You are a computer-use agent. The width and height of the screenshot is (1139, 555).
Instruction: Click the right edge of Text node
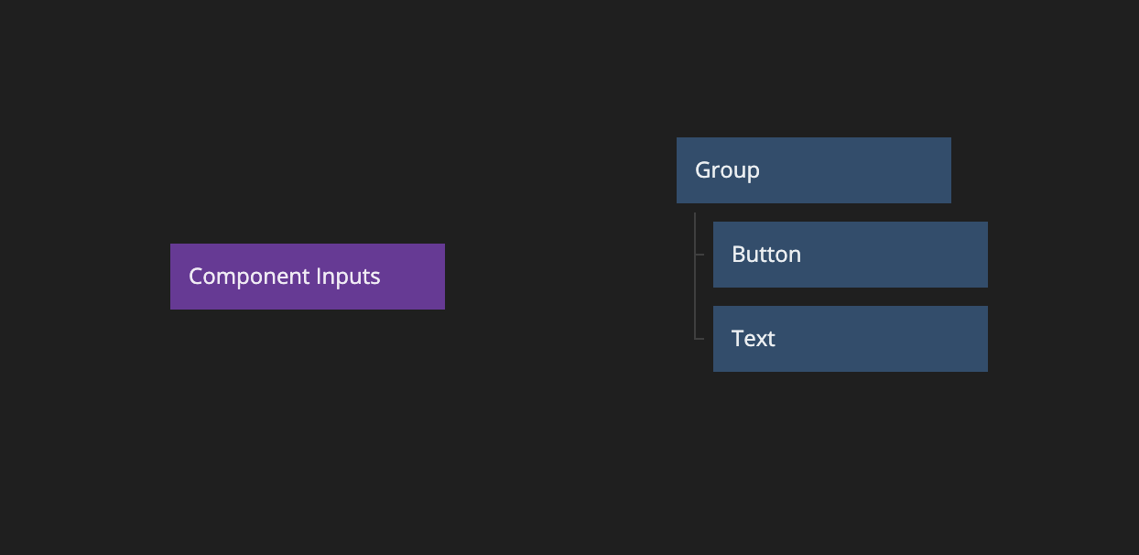[984, 339]
